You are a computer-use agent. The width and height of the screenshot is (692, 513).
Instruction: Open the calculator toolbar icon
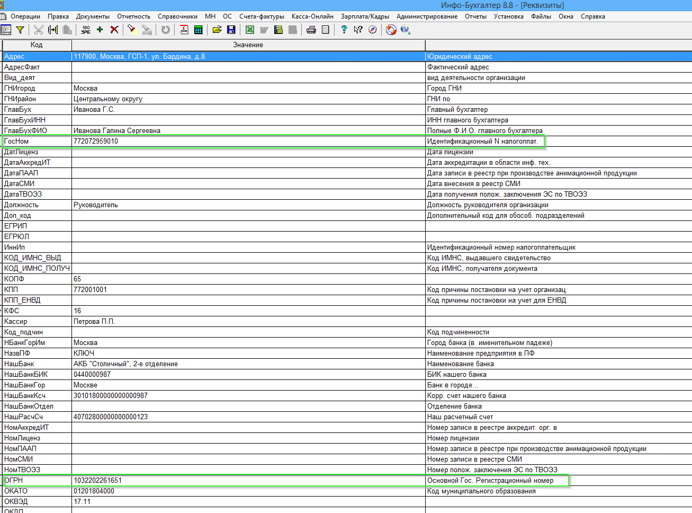coord(198,30)
